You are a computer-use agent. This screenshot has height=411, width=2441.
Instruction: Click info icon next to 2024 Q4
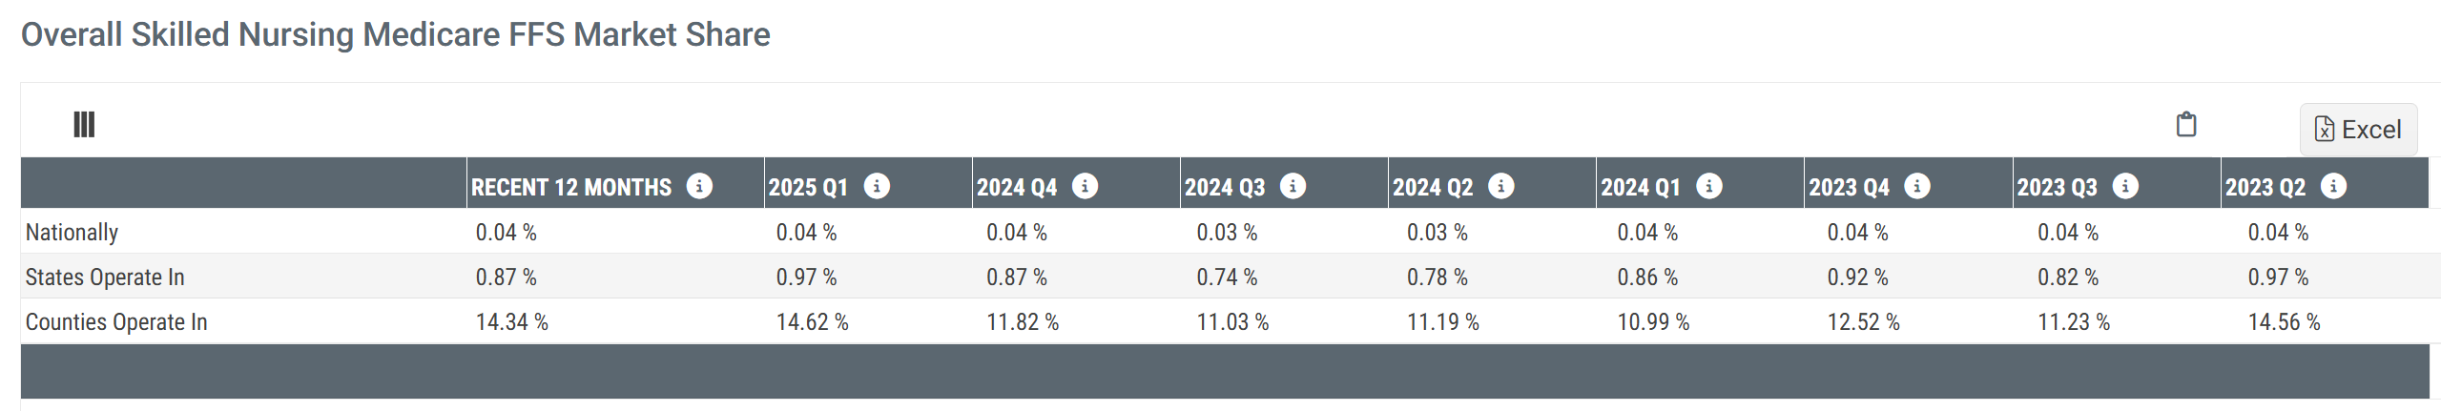pyautogui.click(x=1085, y=186)
